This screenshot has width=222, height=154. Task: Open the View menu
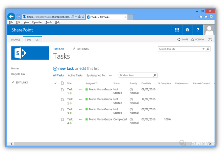pyautogui.click(x=26, y=22)
